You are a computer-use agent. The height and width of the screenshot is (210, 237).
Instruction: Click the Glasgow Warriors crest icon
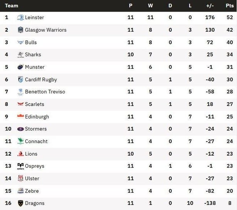(x=20, y=30)
